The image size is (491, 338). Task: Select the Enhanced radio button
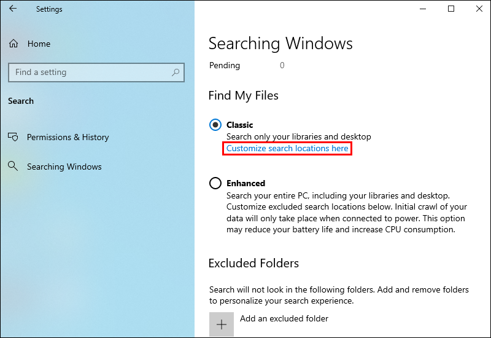215,183
